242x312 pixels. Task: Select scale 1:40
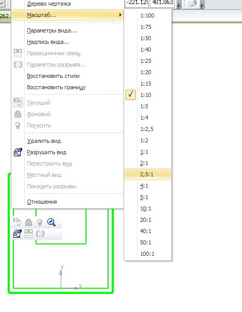148,50
